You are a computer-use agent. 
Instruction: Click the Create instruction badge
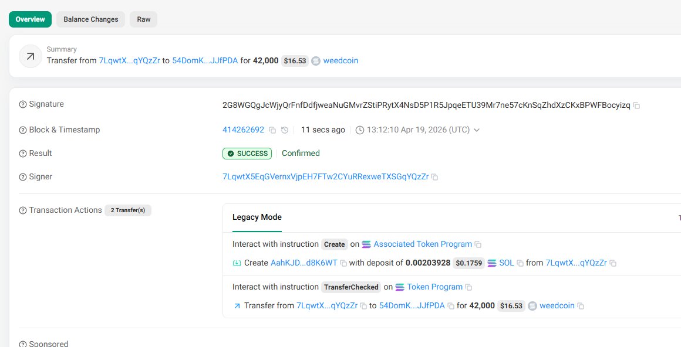[x=335, y=244]
